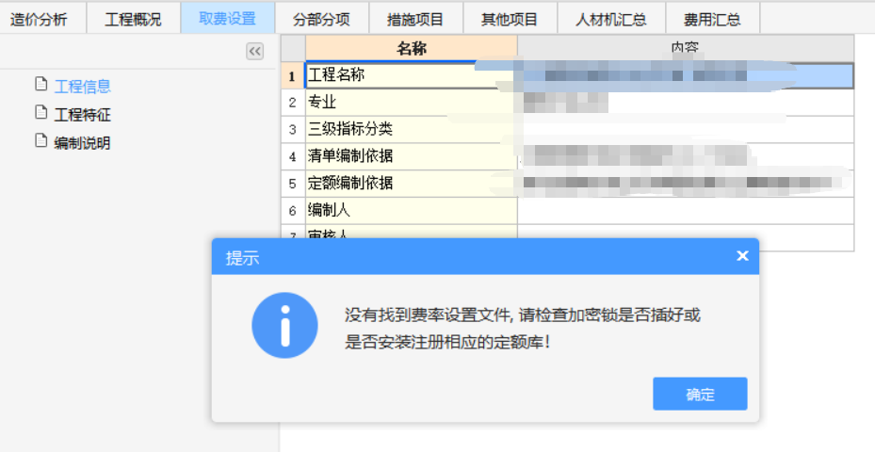Go to the 分部分项 tab
Screen dimensions: 875x452
coord(321,19)
